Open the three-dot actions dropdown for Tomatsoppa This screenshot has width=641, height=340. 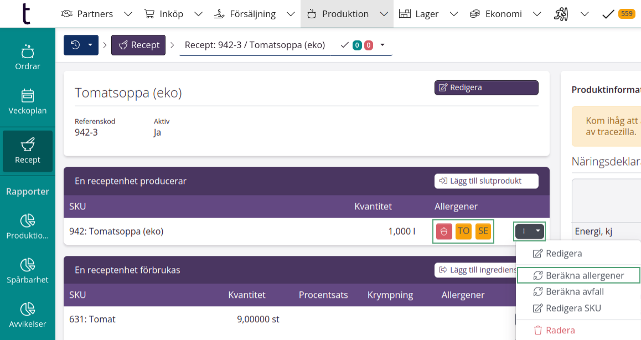[x=529, y=231]
